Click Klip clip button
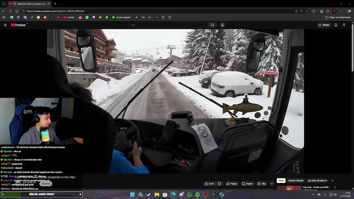 [x=262, y=184]
